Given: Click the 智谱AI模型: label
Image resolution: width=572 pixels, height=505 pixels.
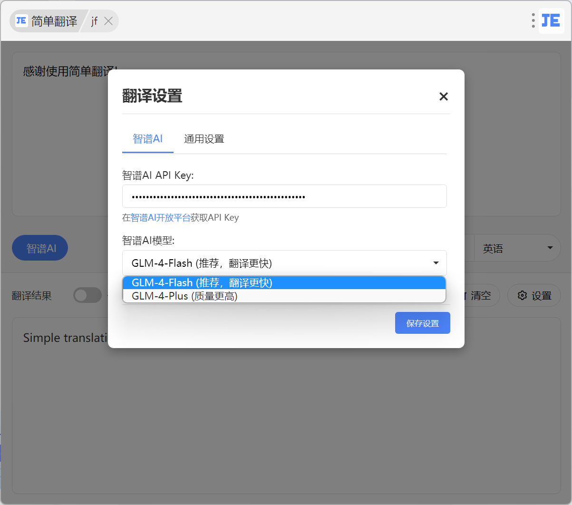Looking at the screenshot, I should pos(148,241).
